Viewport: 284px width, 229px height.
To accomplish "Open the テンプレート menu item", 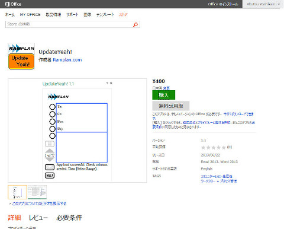I will click(x=105, y=15).
